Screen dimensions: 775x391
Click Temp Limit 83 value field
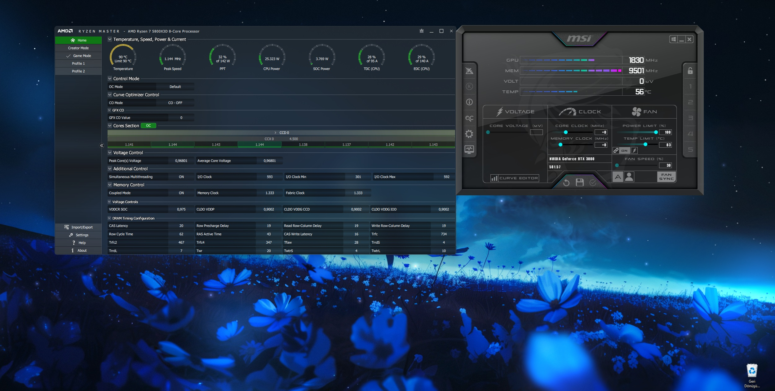click(x=665, y=145)
